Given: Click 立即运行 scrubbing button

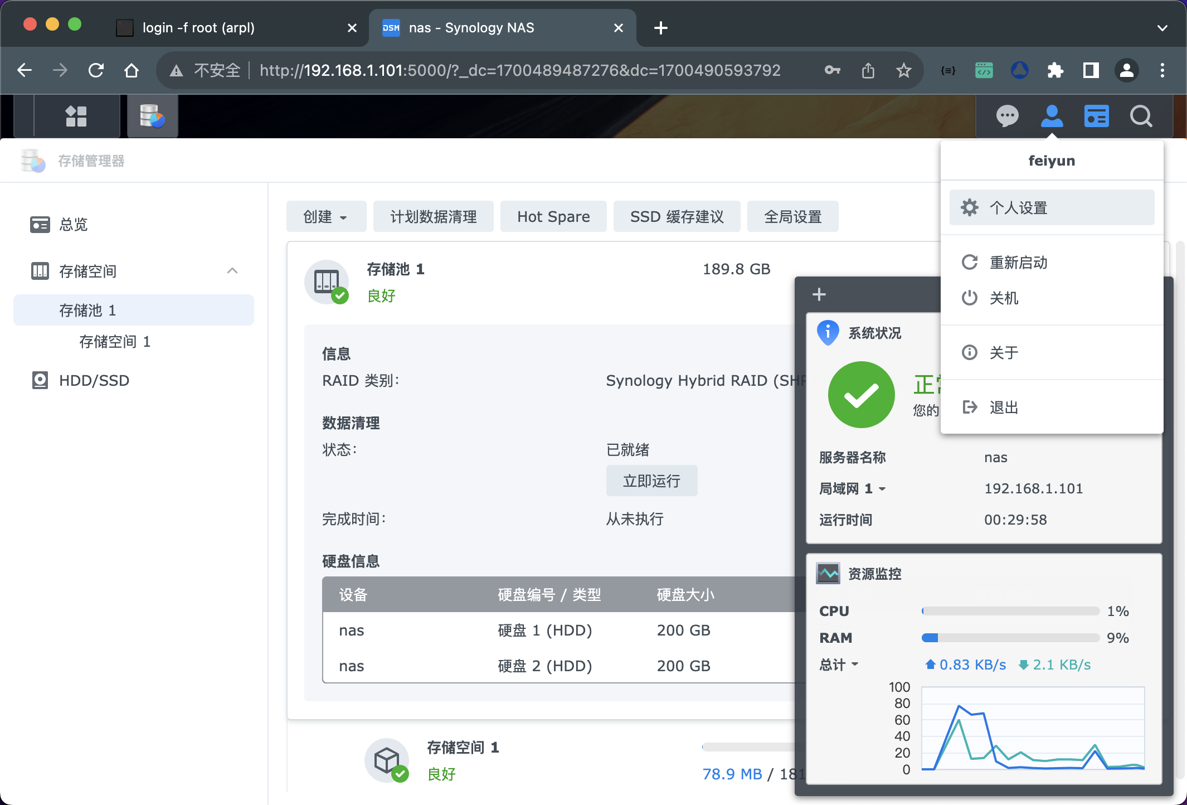Looking at the screenshot, I should click(651, 481).
